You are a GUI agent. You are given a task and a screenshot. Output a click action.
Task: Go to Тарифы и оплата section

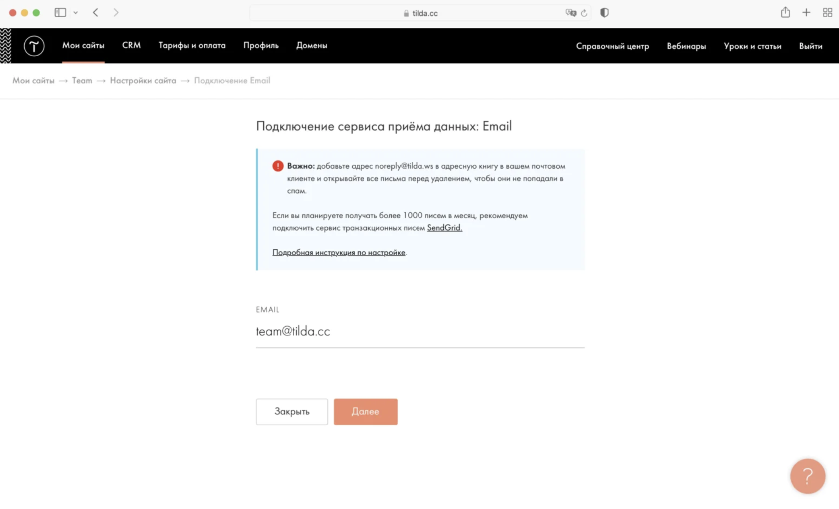tap(192, 45)
